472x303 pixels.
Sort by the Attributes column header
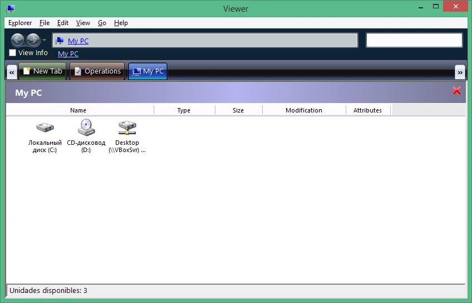(367, 110)
